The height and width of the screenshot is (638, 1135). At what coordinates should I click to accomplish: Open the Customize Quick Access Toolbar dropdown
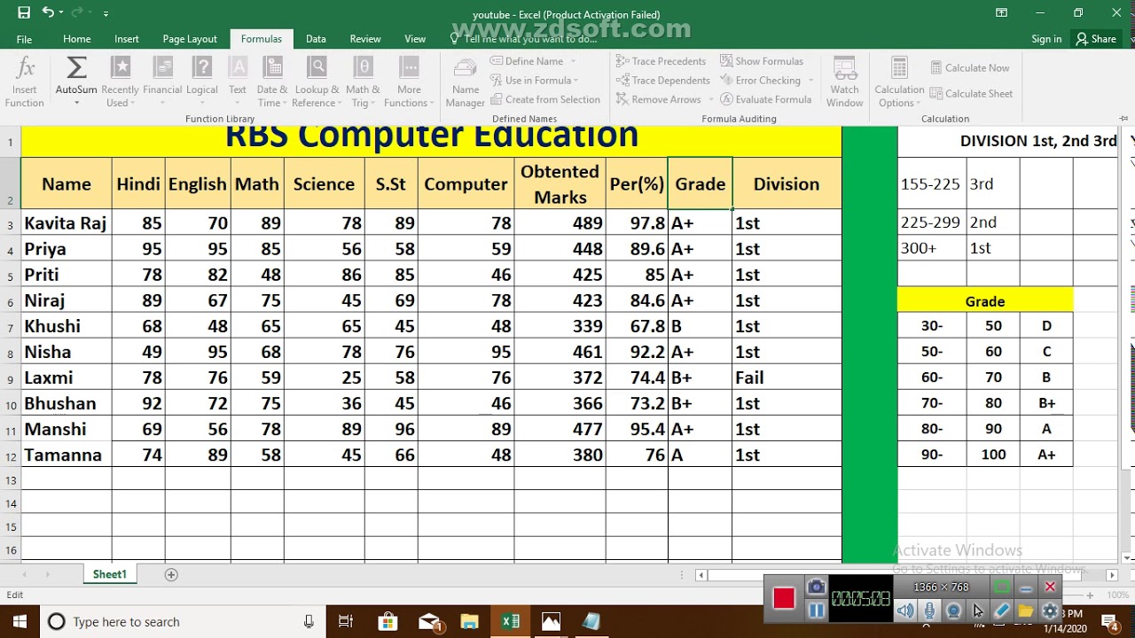106,14
